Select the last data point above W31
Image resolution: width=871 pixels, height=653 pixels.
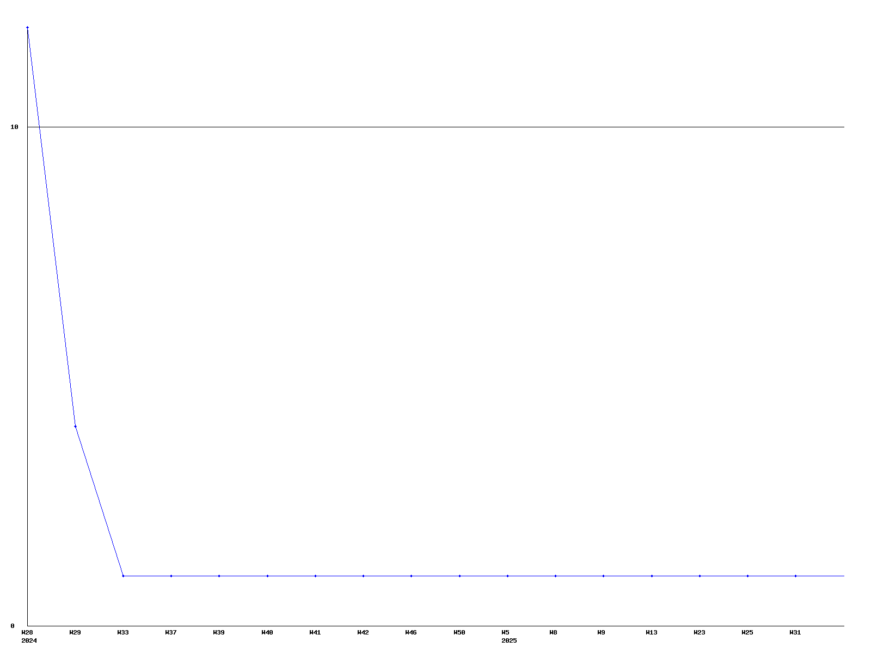(x=795, y=576)
